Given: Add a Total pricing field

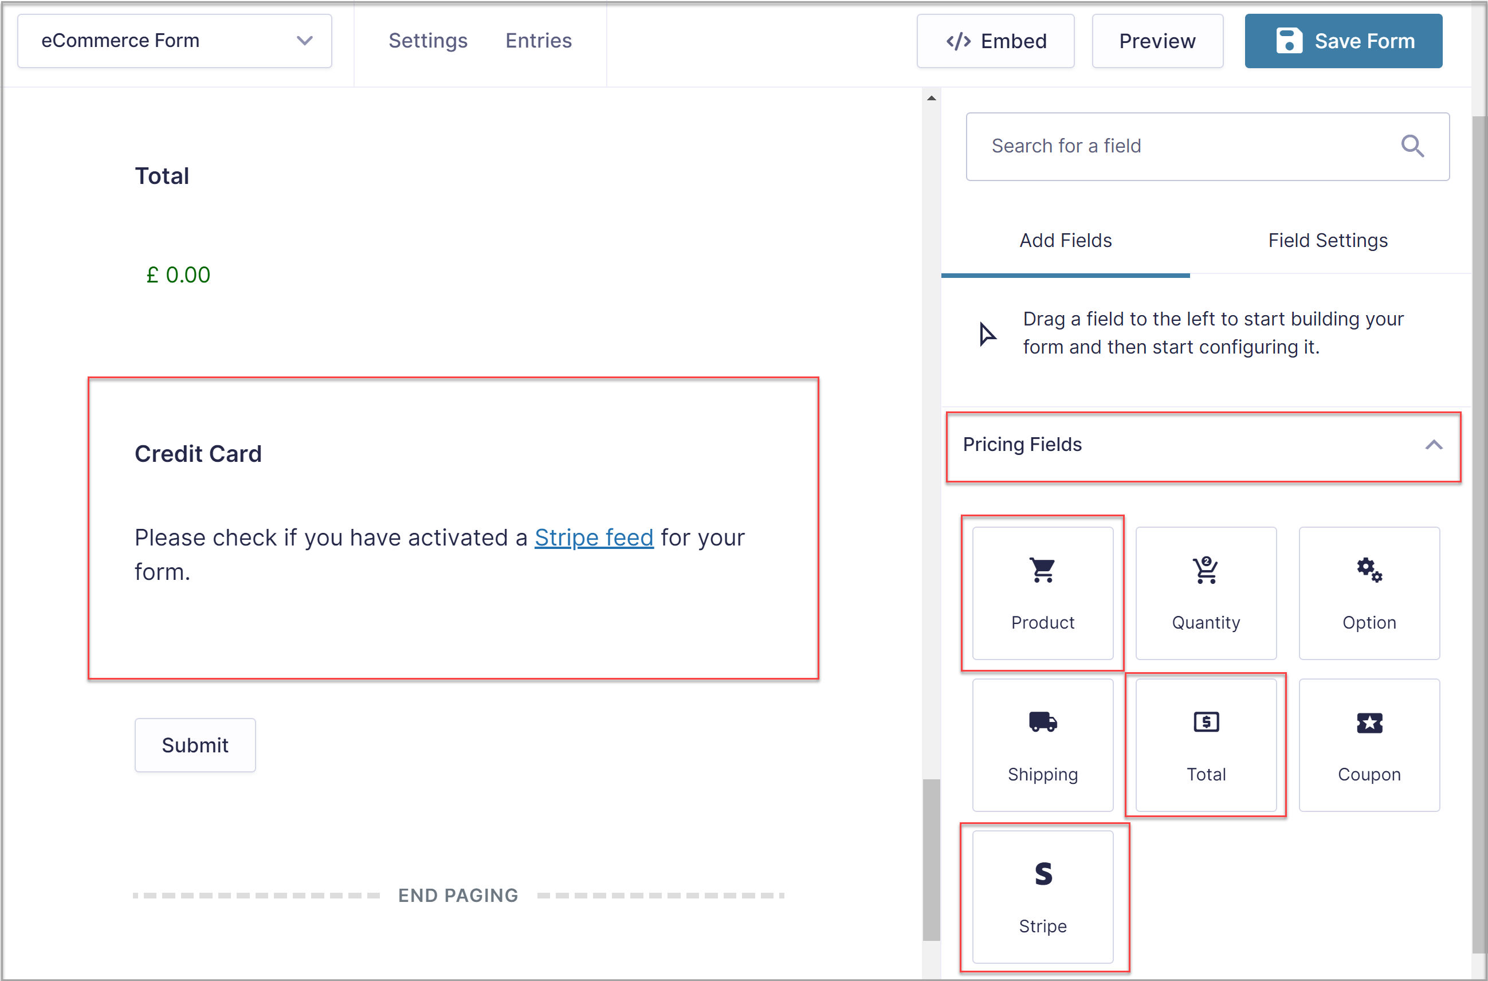Looking at the screenshot, I should (x=1206, y=744).
